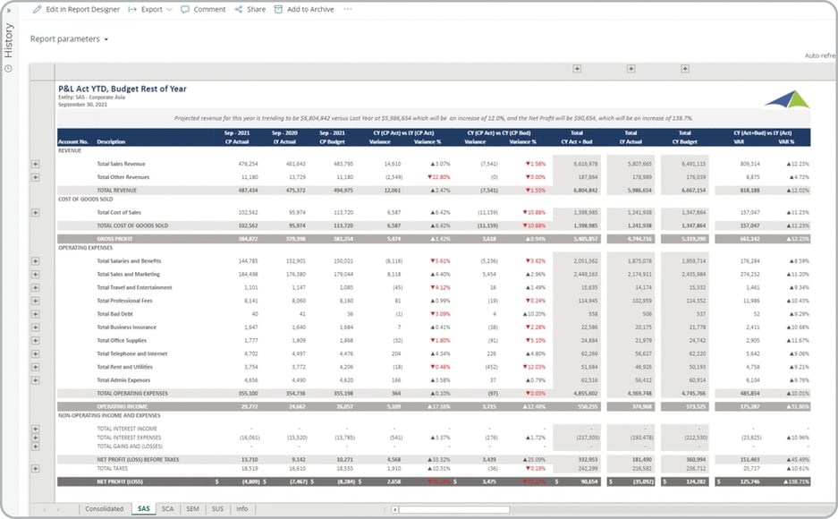Open the Report parameters dropdown
This screenshot has height=519, width=838.
point(69,39)
